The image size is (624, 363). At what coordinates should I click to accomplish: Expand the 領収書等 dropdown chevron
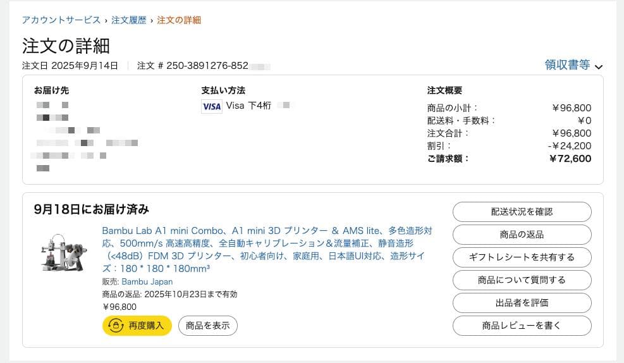coord(599,66)
